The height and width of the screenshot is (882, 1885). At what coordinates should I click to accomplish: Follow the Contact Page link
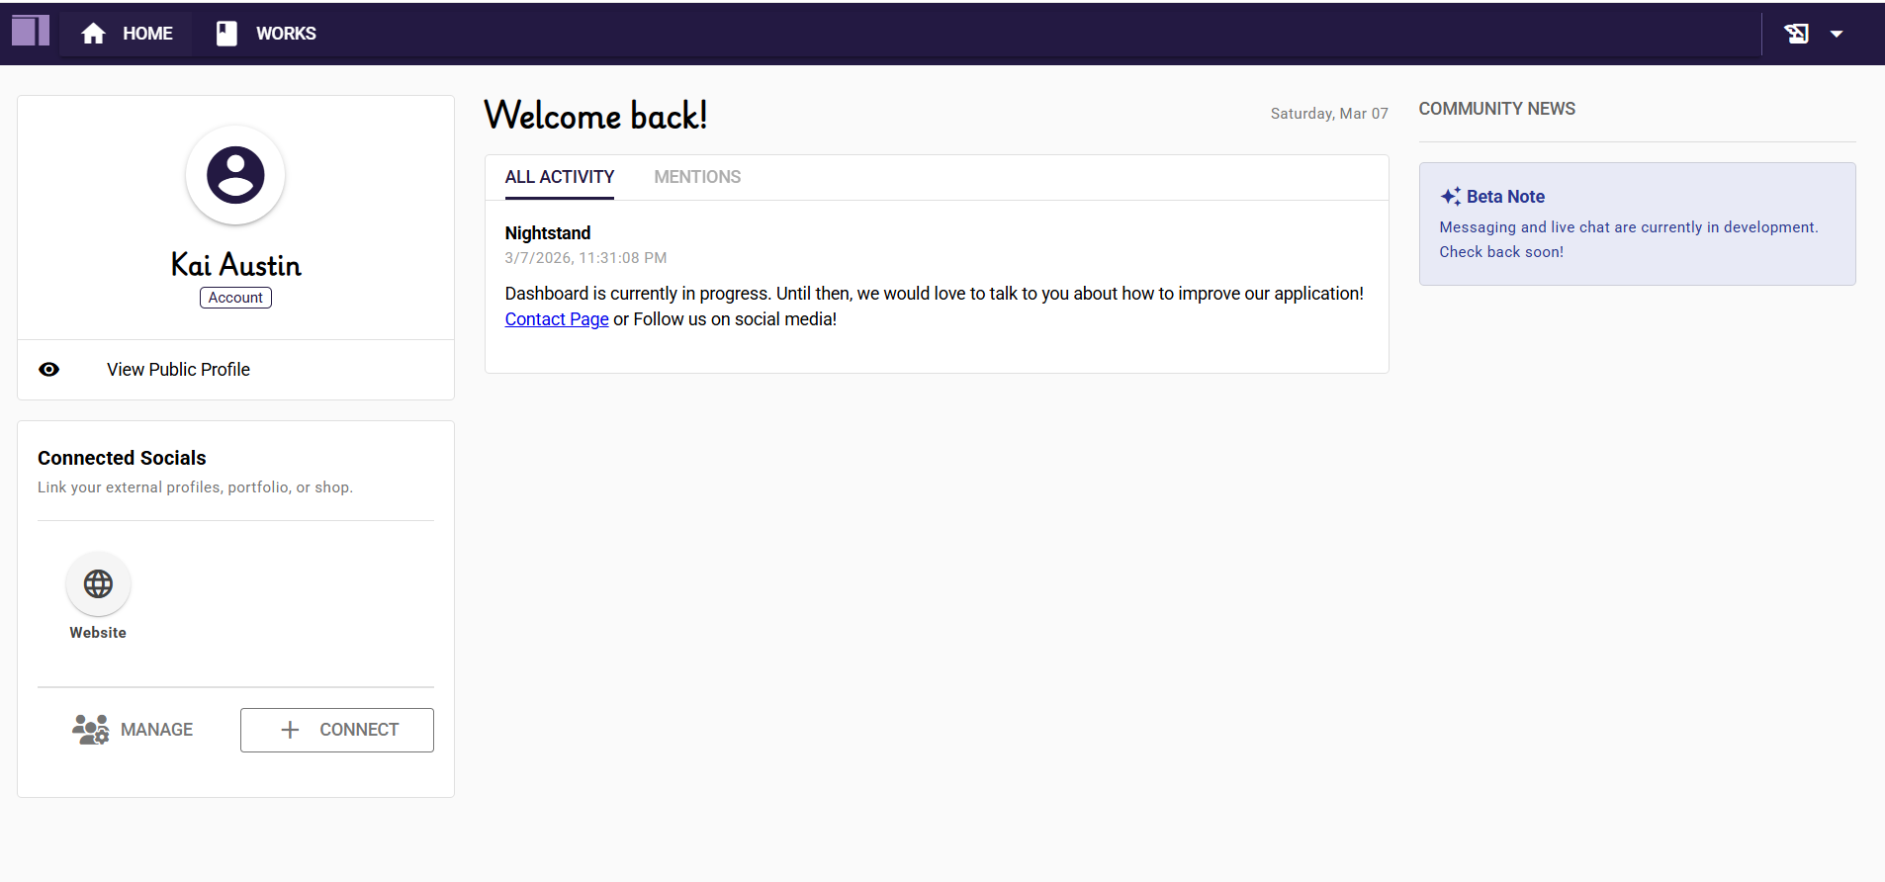(x=557, y=319)
